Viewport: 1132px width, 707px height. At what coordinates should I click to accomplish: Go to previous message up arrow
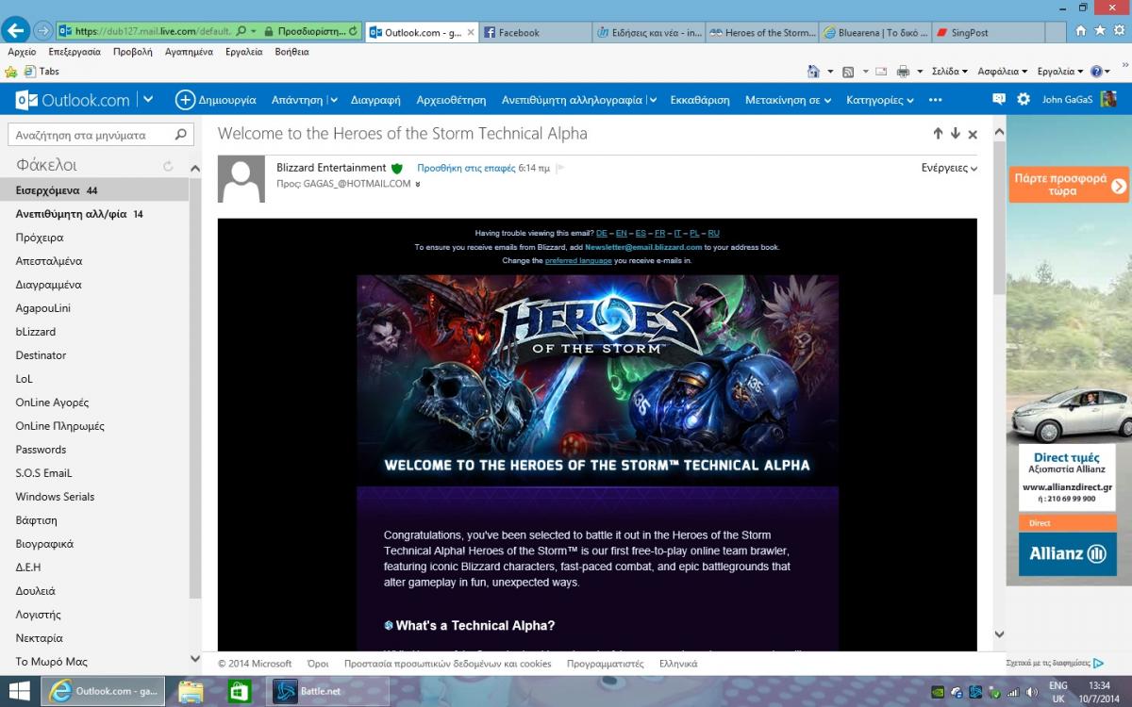coord(938,134)
